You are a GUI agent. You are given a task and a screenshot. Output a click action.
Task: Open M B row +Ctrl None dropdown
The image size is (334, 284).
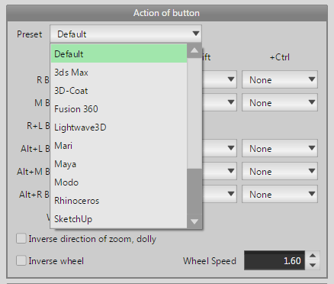point(280,102)
